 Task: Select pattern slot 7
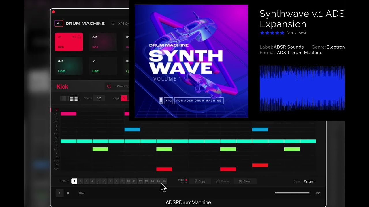110,181
